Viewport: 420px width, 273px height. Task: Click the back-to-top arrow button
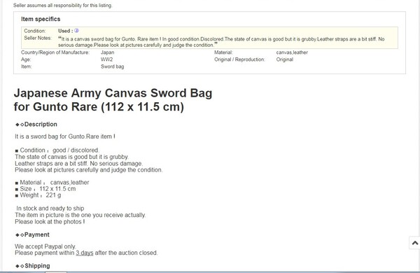click(414, 243)
